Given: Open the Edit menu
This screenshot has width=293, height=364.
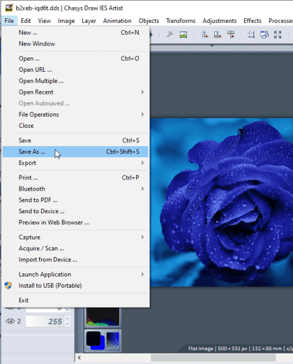Looking at the screenshot, I should click(25, 21).
